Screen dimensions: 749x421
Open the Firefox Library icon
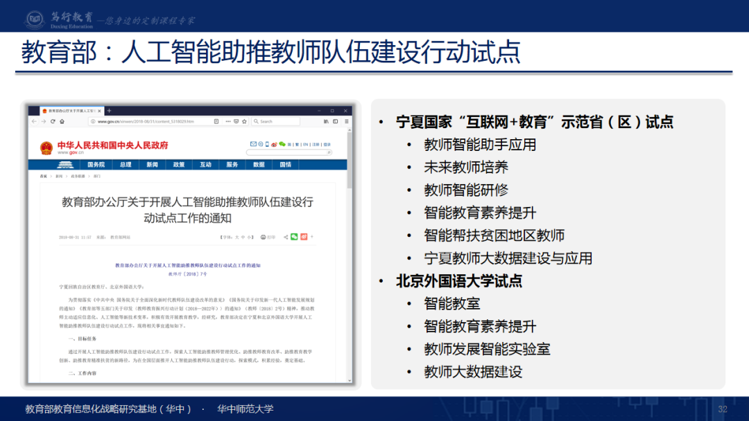point(326,122)
